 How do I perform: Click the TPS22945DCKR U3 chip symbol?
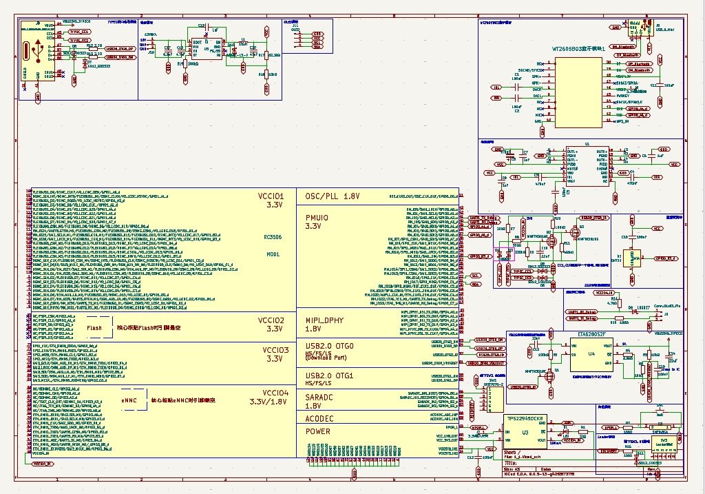point(525,433)
